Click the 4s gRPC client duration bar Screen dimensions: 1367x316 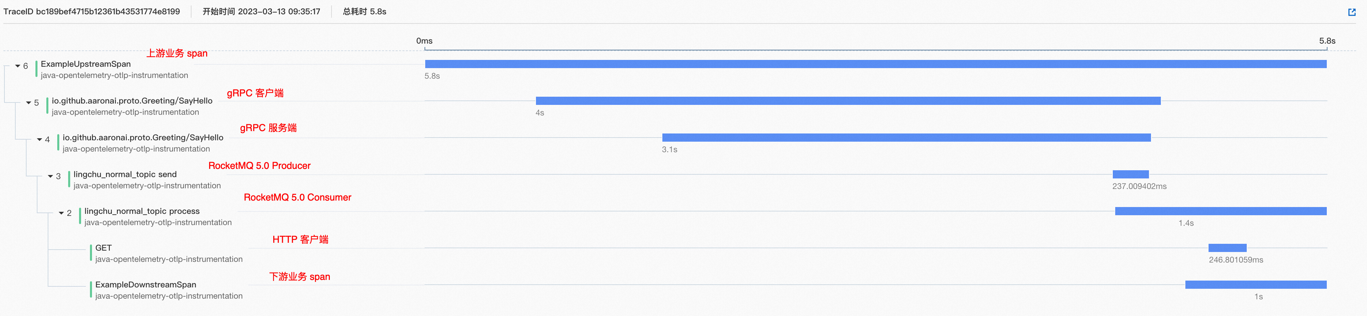(848, 101)
